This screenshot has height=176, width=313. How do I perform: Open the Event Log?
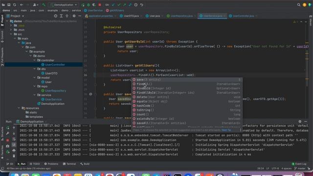point(299,164)
